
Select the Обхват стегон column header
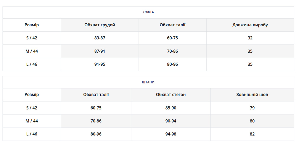click(171, 95)
